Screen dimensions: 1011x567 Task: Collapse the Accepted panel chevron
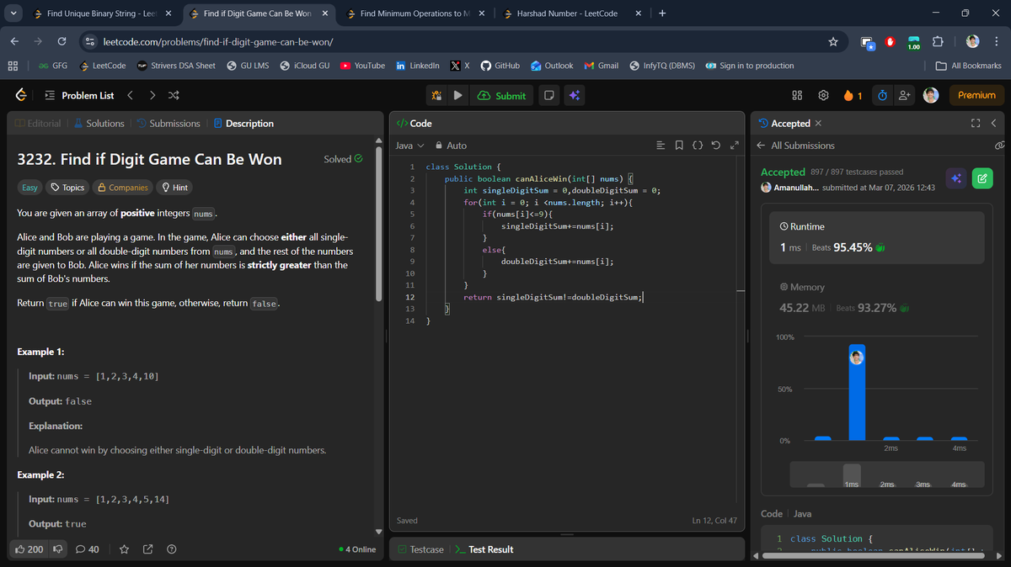(x=994, y=124)
